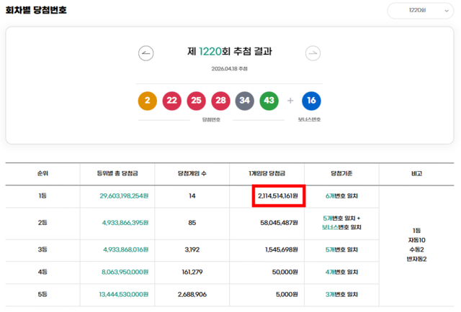Viewport: 461px width, 312px height.
Task: Click the green winning ball number 43
Action: point(269,101)
